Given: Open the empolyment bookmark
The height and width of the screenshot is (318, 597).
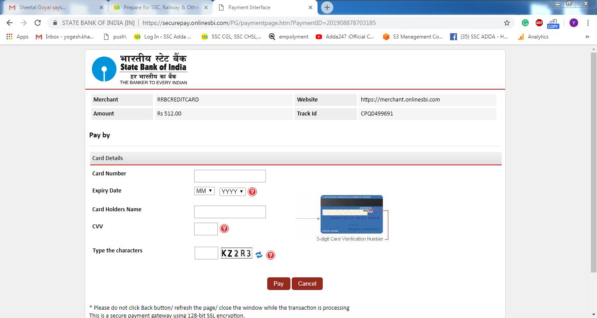Looking at the screenshot, I should point(289,37).
